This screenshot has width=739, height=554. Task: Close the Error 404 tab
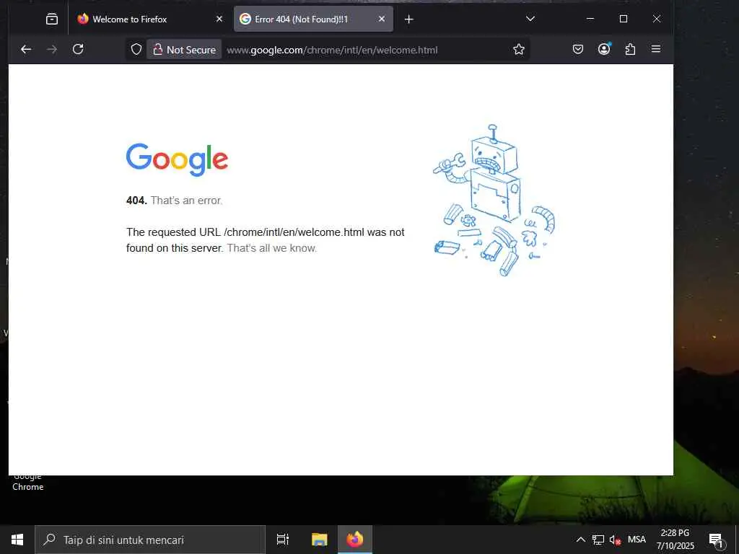point(382,19)
